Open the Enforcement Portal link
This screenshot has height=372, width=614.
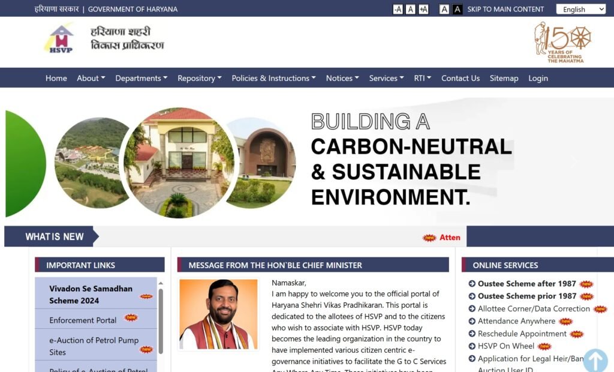83,320
